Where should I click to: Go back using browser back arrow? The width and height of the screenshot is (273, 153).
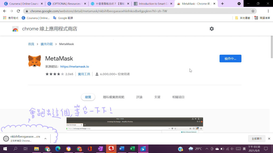click(x=5, y=11)
